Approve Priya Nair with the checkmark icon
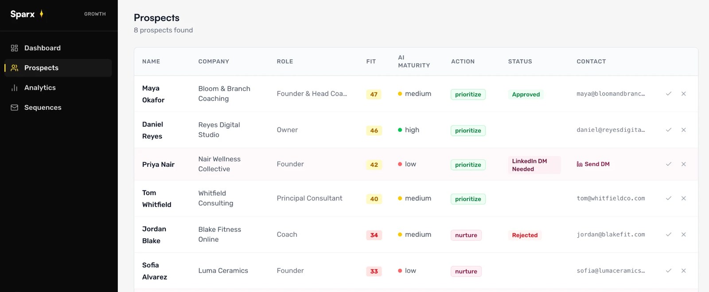The image size is (709, 292). pyautogui.click(x=669, y=164)
